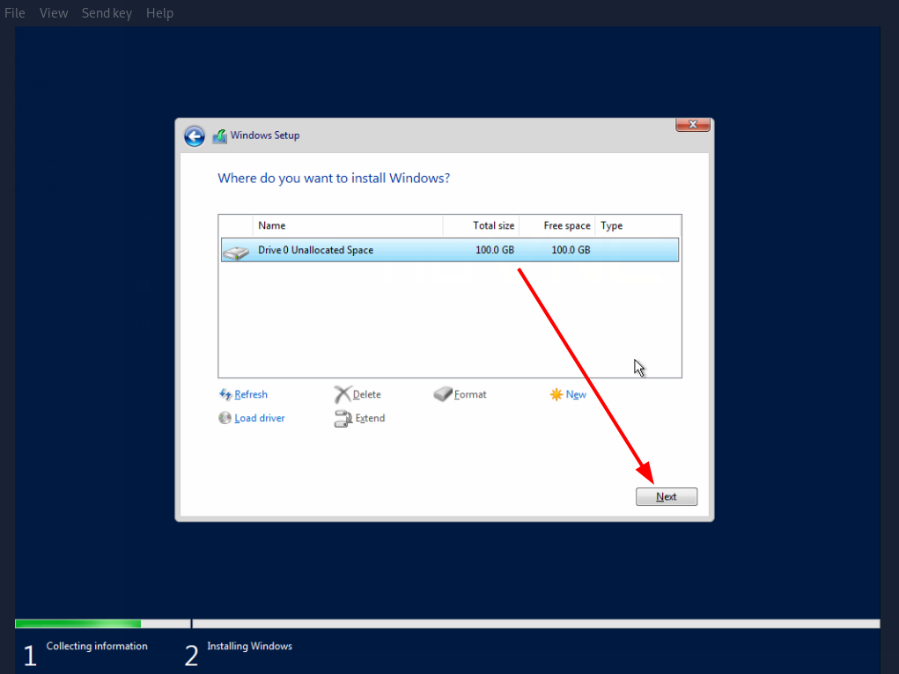This screenshot has width=899, height=674.
Task: Click the Collecting information step label
Action: click(97, 646)
